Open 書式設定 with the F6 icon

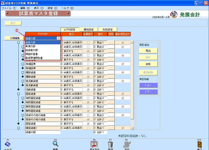coord(94,144)
